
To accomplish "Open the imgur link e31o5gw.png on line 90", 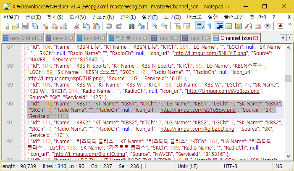I will coord(198,110).
